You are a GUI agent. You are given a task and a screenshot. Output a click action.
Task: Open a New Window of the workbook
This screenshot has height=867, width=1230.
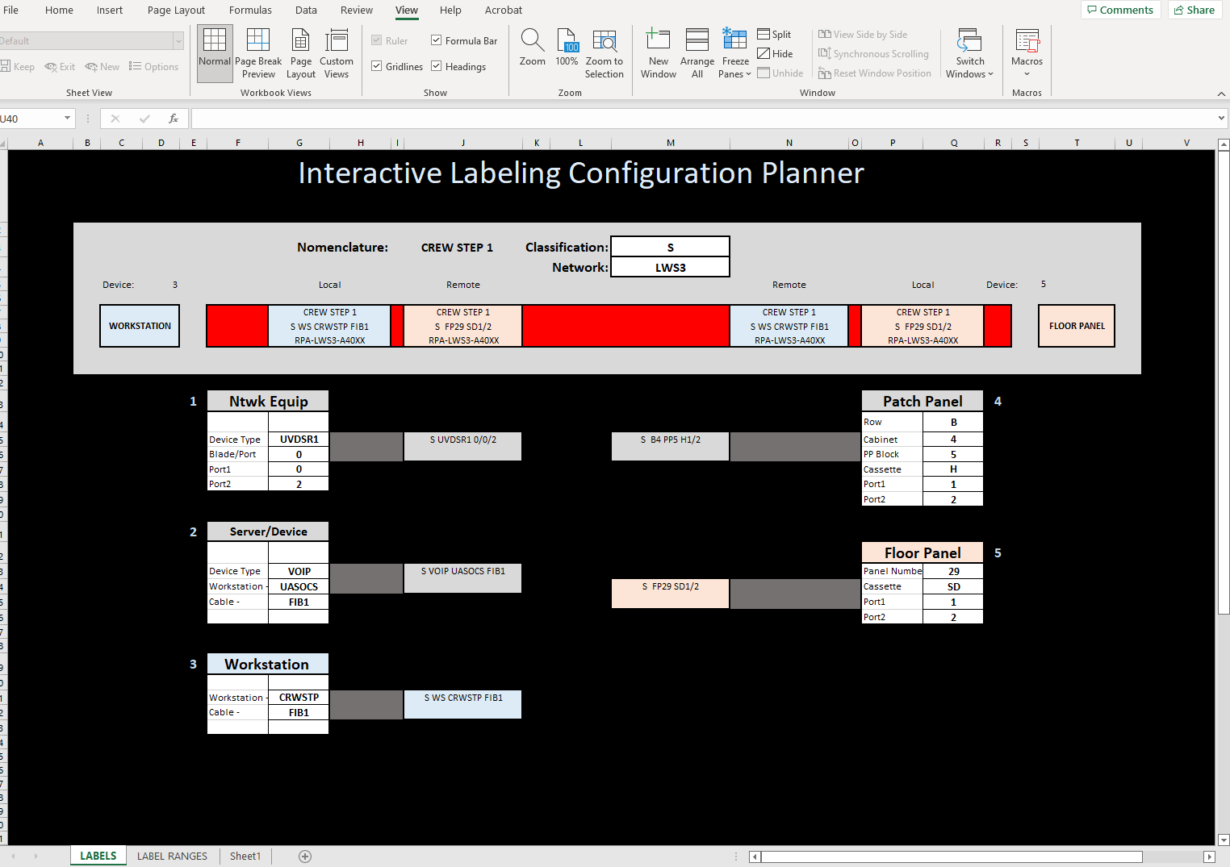pos(658,53)
